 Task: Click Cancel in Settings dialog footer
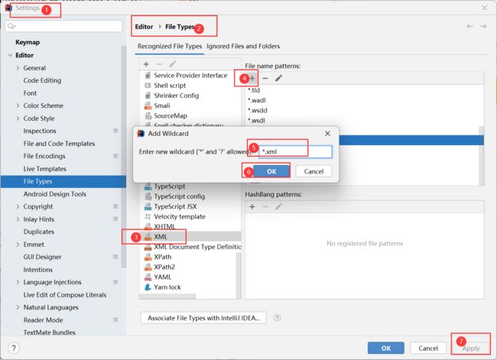pyautogui.click(x=428, y=348)
